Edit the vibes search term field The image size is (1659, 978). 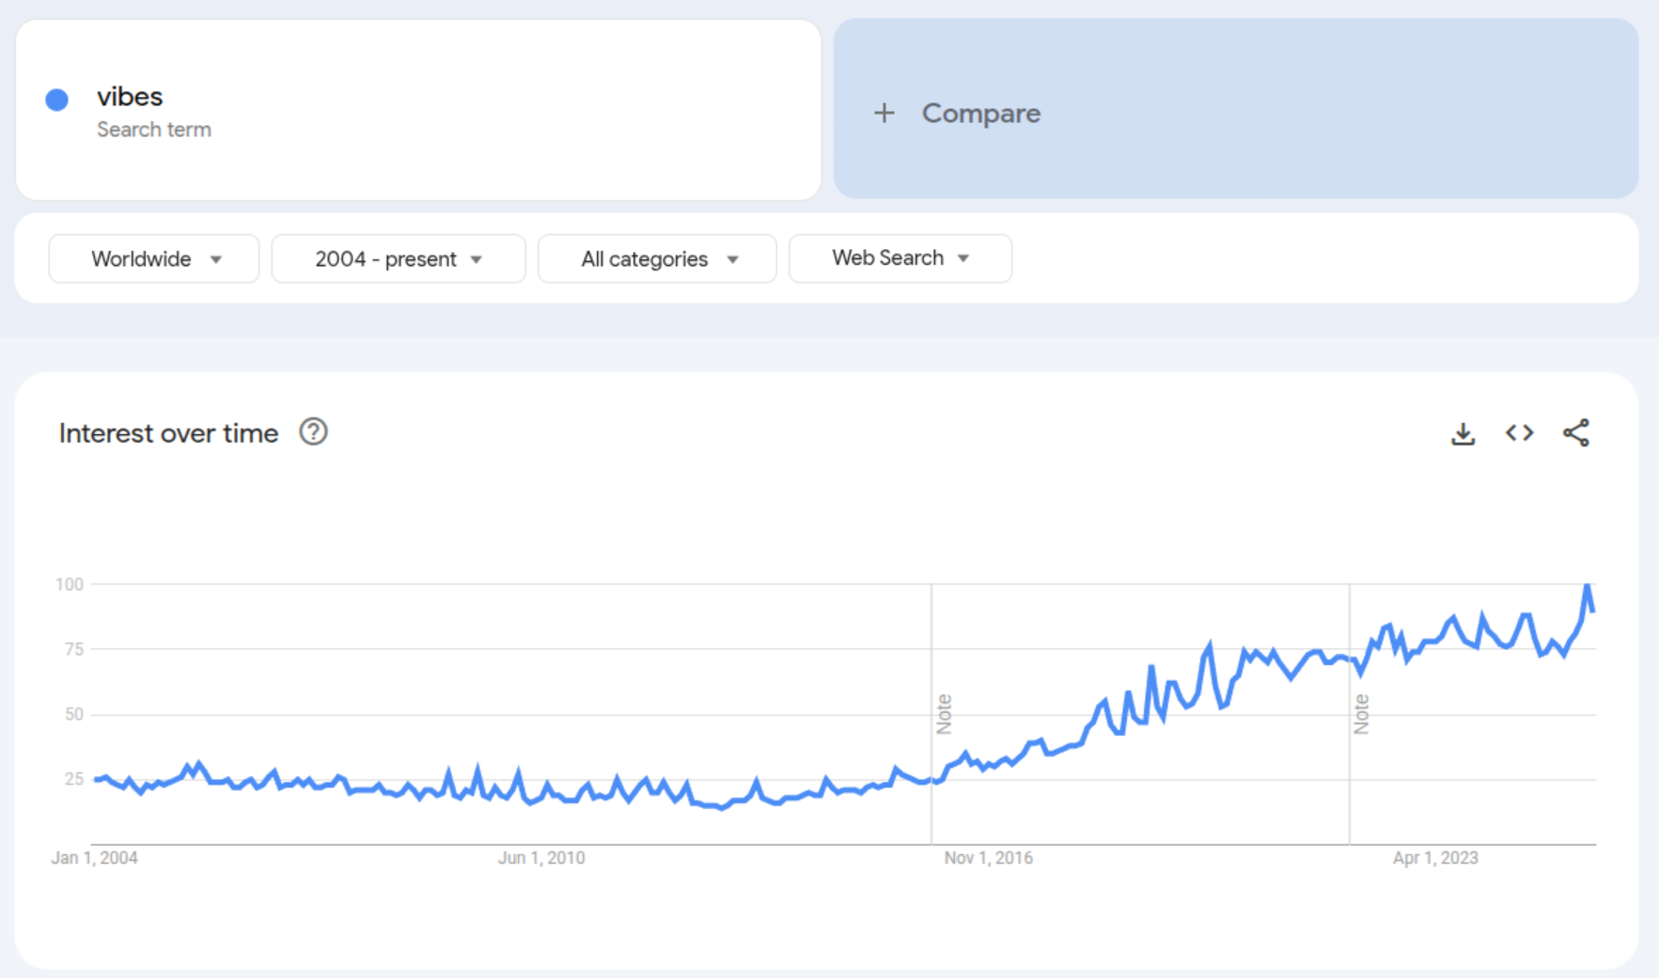click(x=130, y=97)
